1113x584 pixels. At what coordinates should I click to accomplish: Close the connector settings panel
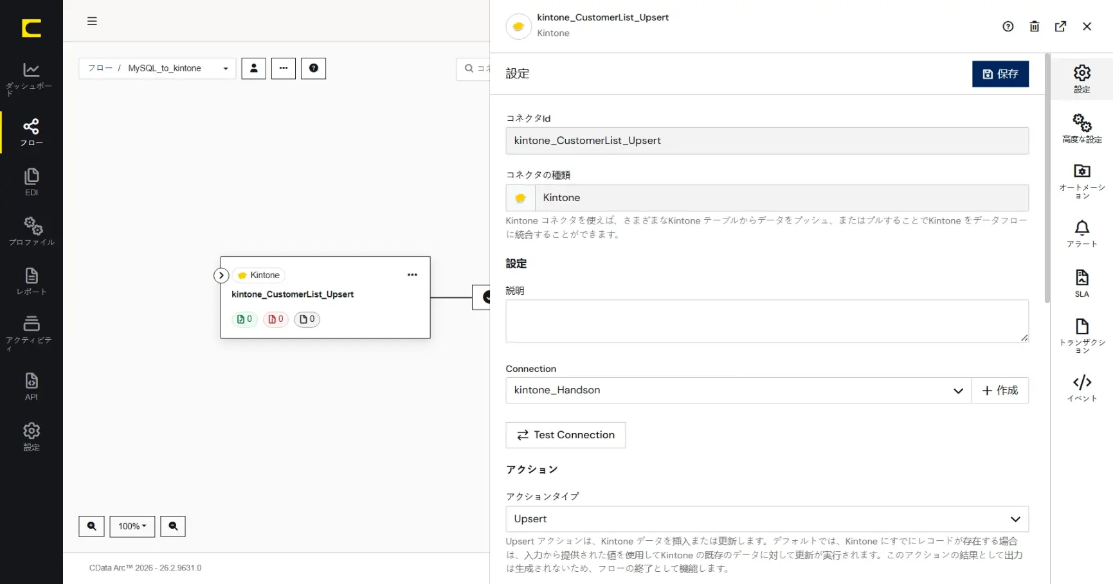pos(1087,26)
